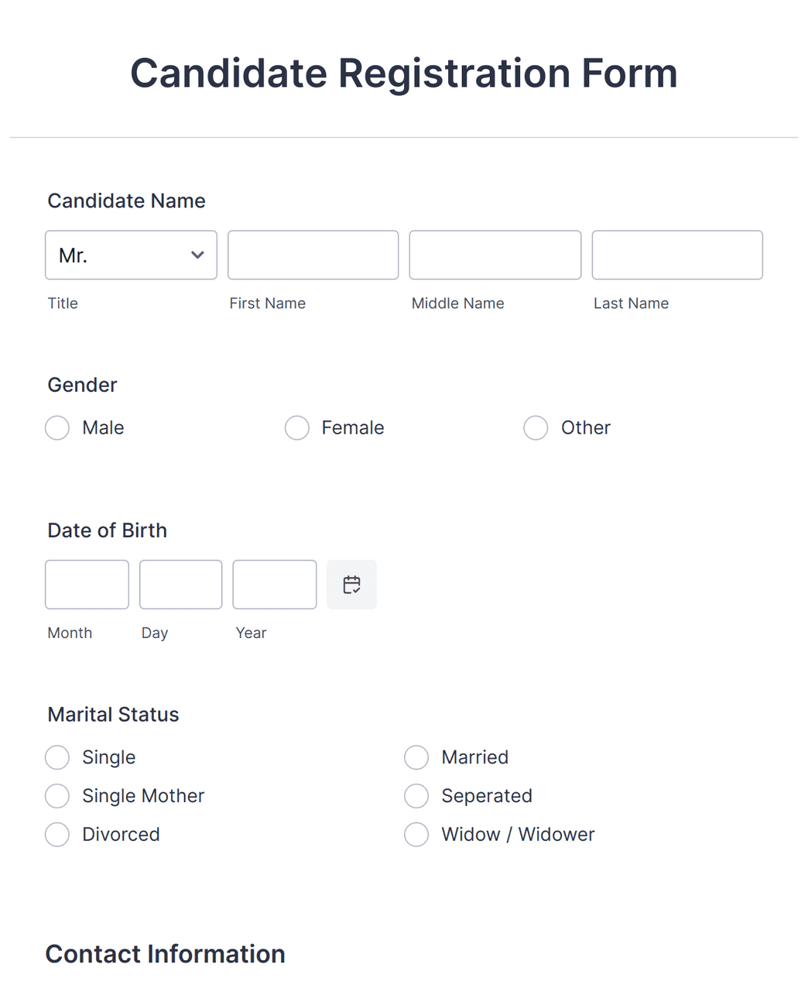Click the Contact Information section header
The height and width of the screenshot is (995, 808).
tap(165, 954)
